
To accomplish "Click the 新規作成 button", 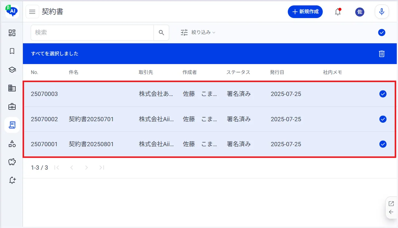I will 305,12.
